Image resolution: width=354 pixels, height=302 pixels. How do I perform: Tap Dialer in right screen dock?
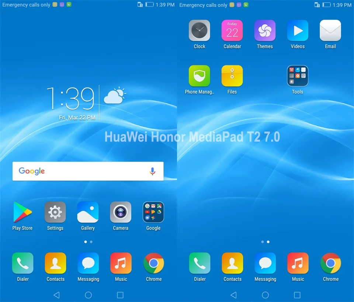click(199, 263)
